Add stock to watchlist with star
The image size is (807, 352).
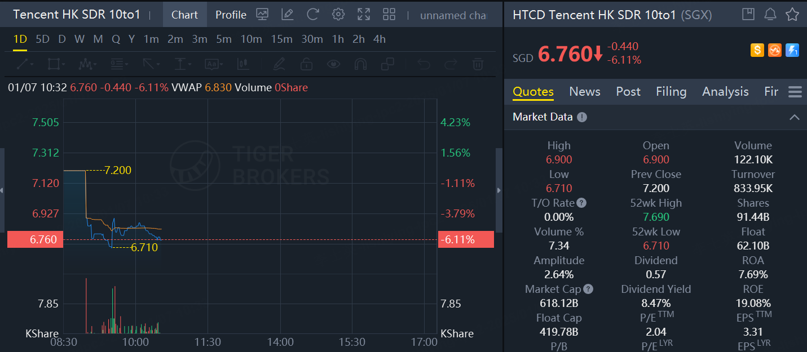point(792,15)
